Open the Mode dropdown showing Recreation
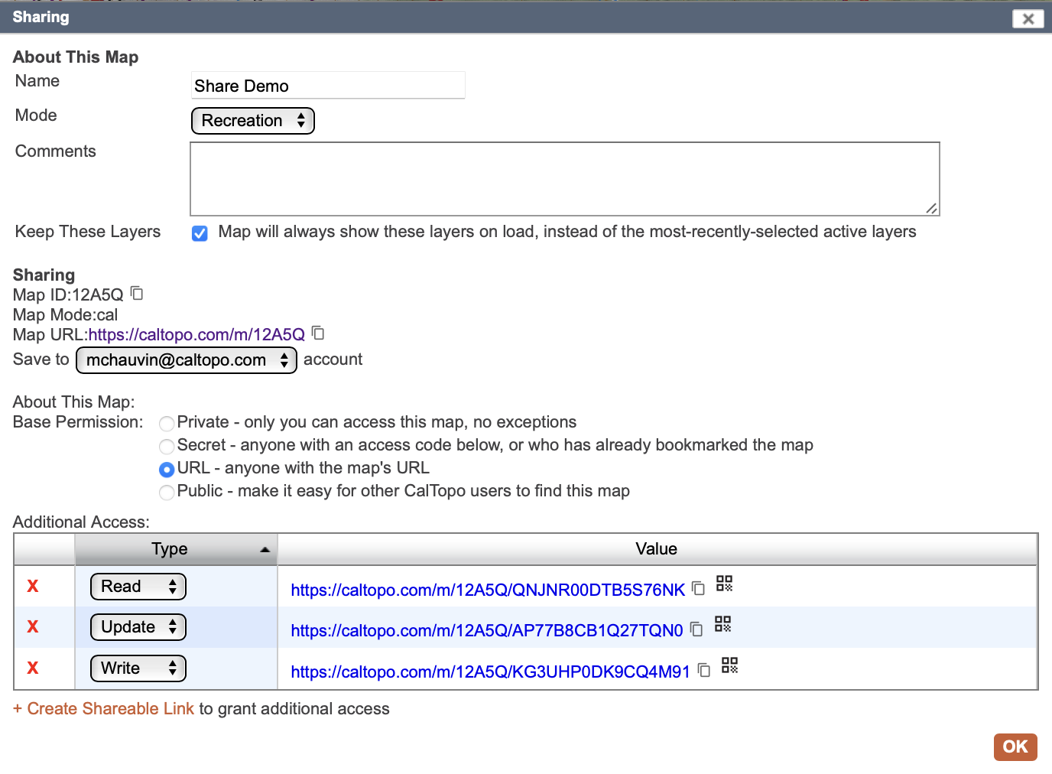 [x=252, y=121]
